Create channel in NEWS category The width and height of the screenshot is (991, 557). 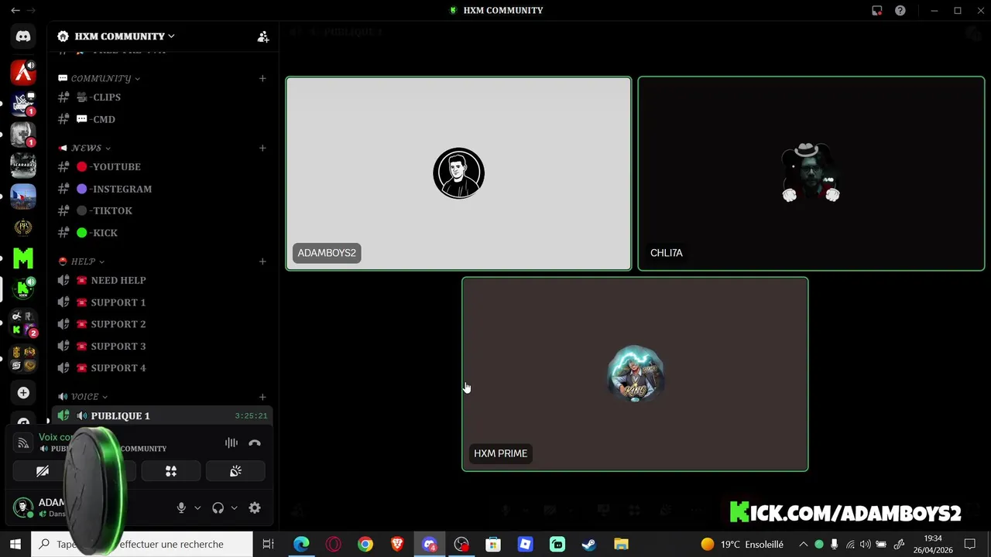(x=262, y=148)
